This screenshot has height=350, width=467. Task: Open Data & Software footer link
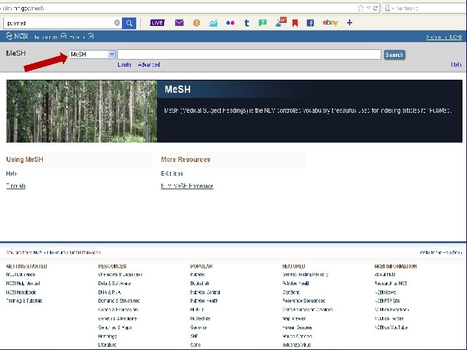(114, 283)
